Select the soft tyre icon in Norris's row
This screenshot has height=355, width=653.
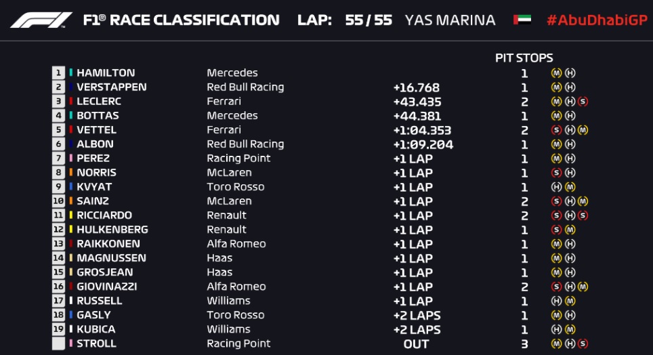pos(557,173)
